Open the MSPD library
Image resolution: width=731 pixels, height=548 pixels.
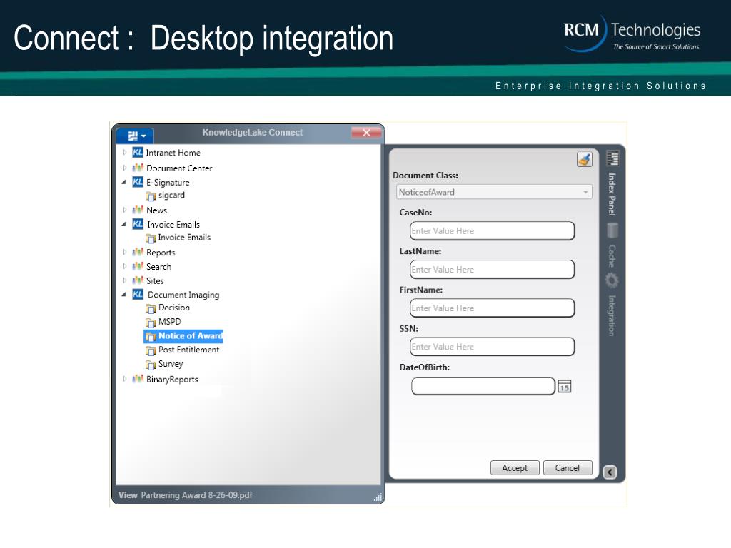click(170, 322)
